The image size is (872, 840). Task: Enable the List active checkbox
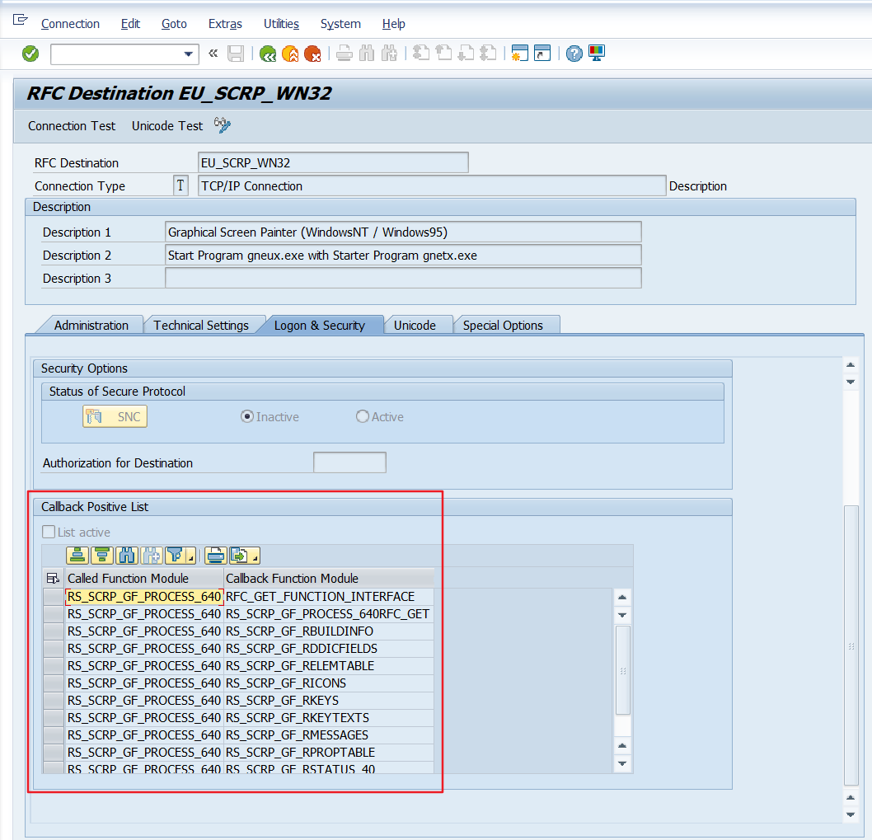point(49,531)
